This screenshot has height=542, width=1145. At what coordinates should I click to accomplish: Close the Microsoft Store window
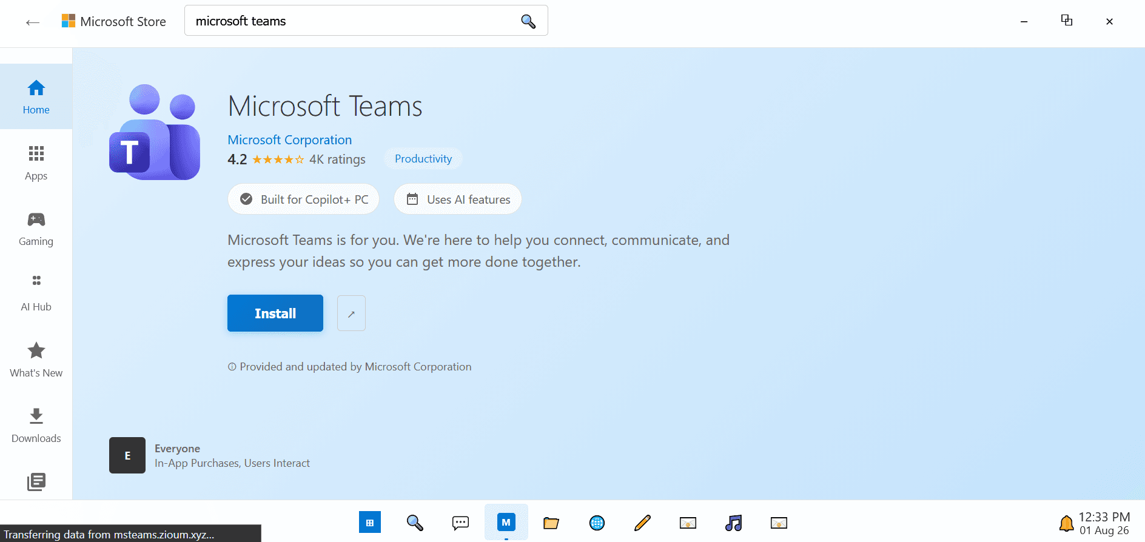tap(1109, 21)
